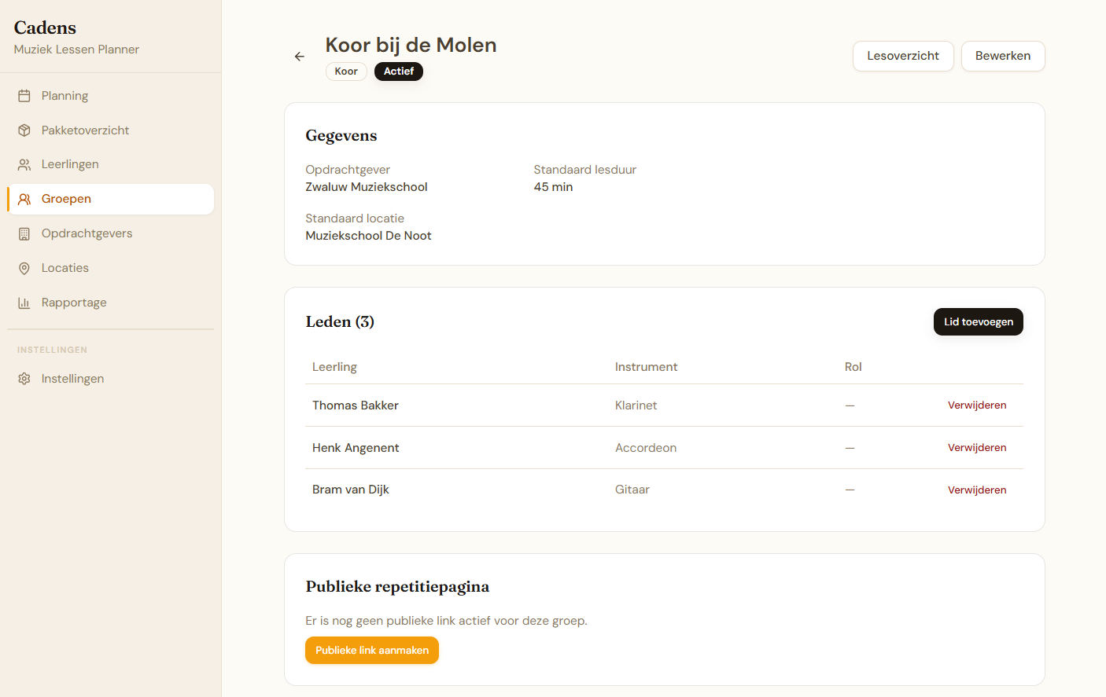This screenshot has height=697, width=1106.
Task: Open Opdrachtgevers via its sidebar icon
Action: point(24,233)
